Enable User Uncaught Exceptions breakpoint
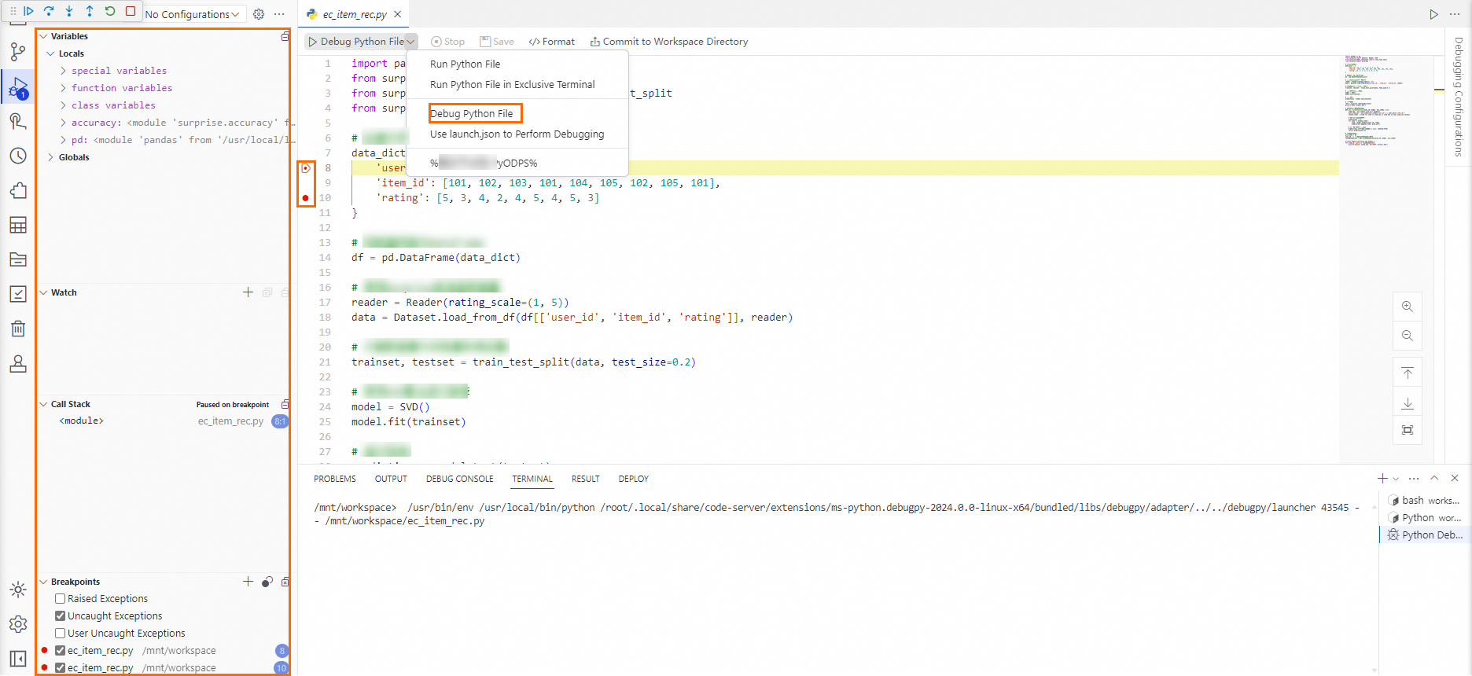The height and width of the screenshot is (676, 1472). coord(60,634)
